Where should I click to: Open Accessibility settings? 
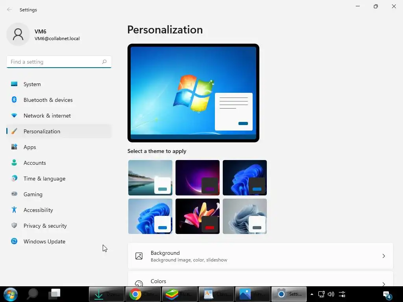[59, 210]
